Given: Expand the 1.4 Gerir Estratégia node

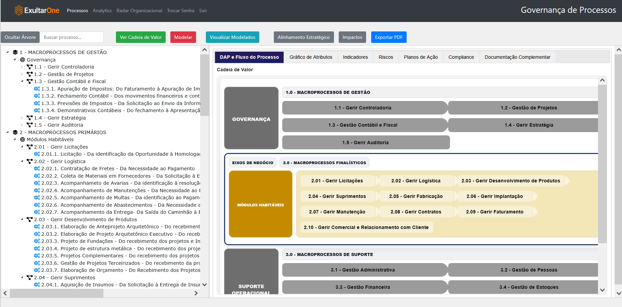Looking at the screenshot, I should click(x=22, y=118).
